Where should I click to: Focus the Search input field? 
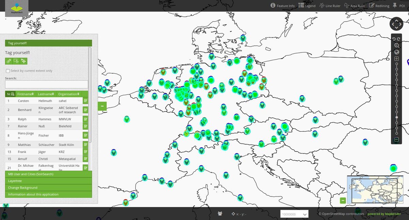[x=46, y=84]
